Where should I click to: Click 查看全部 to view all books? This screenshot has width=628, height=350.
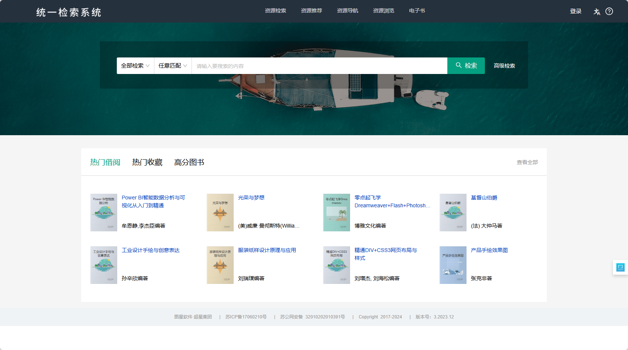click(x=527, y=162)
